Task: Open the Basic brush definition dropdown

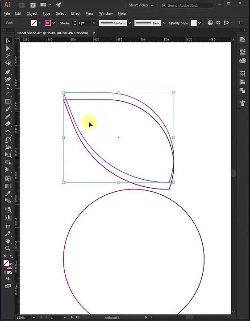Action: [x=164, y=23]
